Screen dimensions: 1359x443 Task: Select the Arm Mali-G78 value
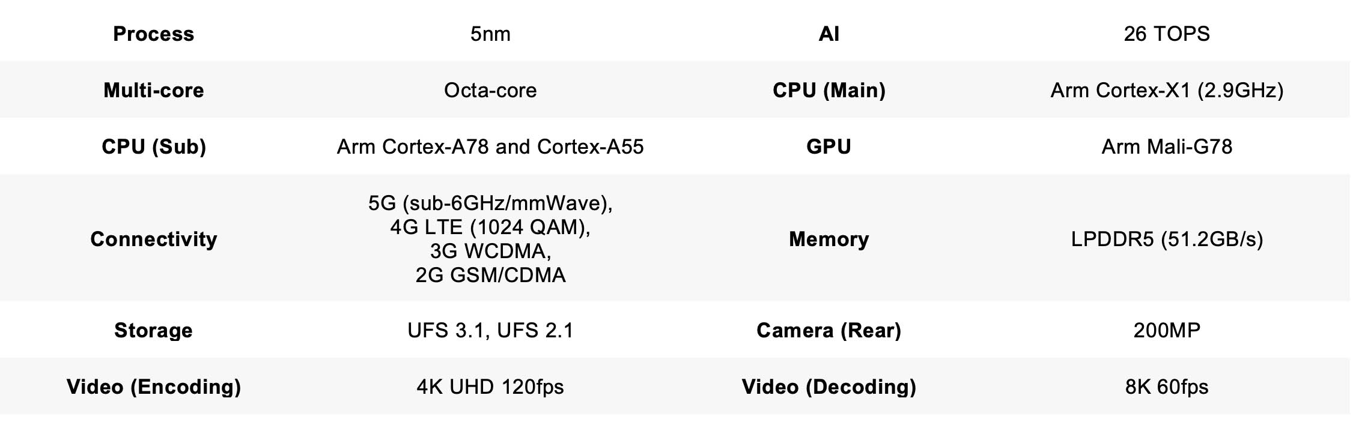pos(1166,146)
